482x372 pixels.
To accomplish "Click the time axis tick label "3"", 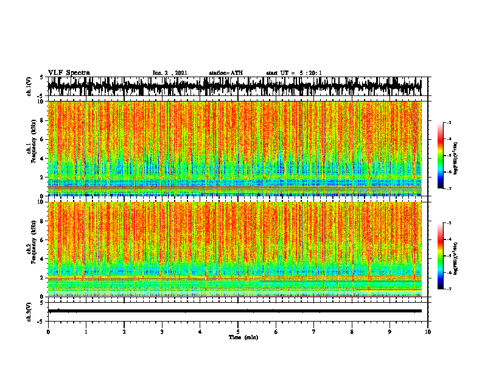I will [162, 332].
